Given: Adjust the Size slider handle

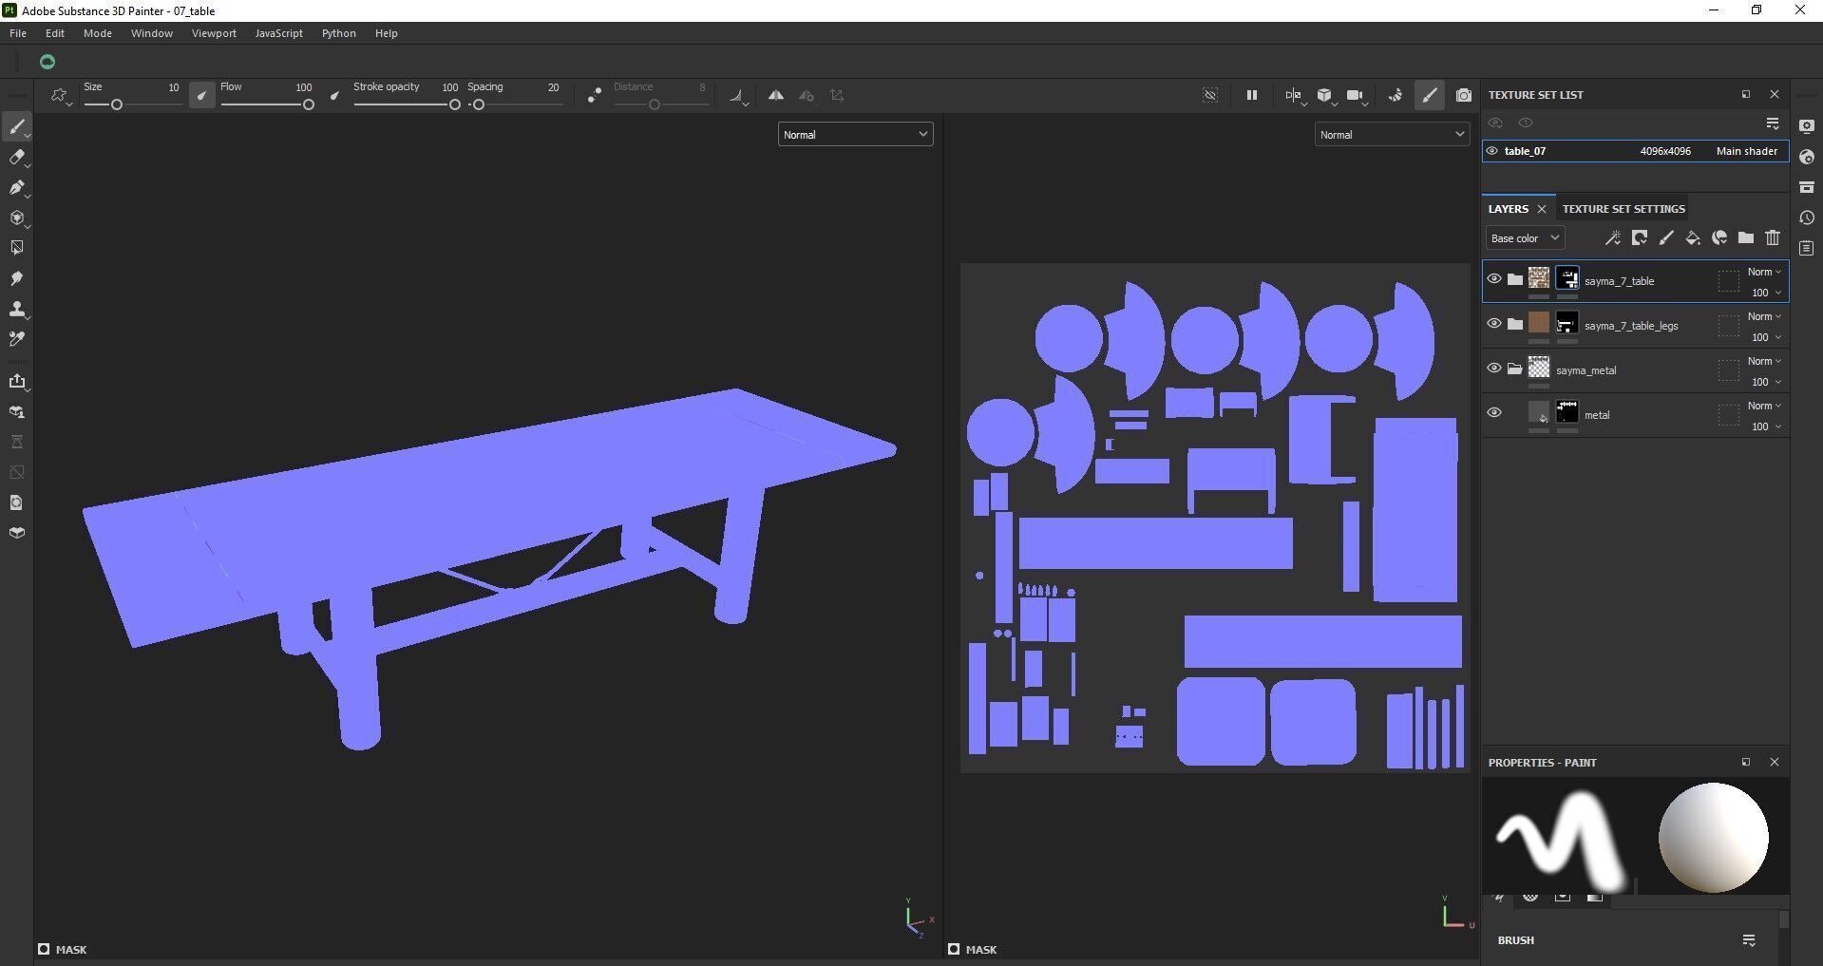Looking at the screenshot, I should point(117,104).
